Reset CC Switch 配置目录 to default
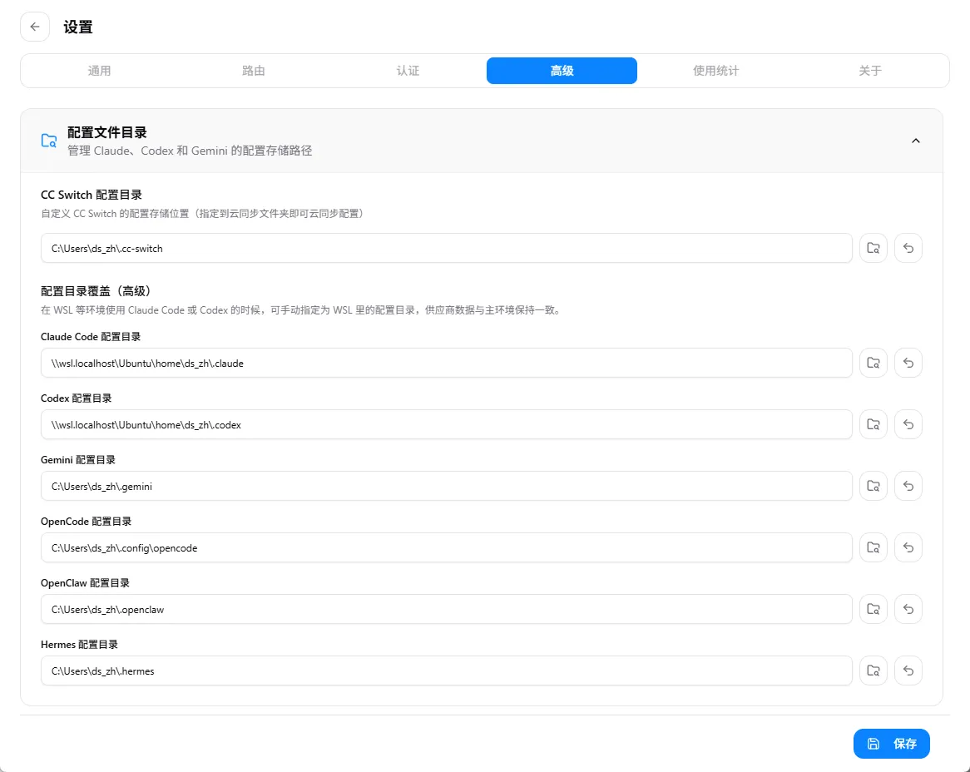The height and width of the screenshot is (772, 970). pos(908,248)
